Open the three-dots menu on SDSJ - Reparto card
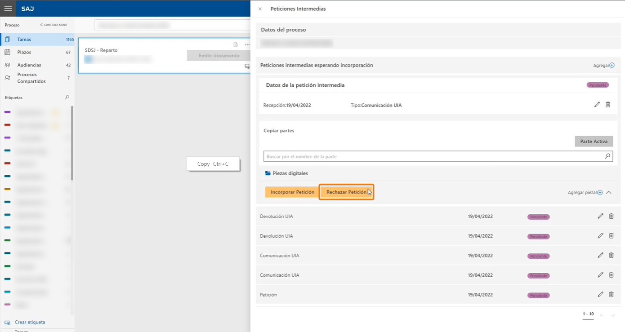625x332 pixels. point(247,44)
